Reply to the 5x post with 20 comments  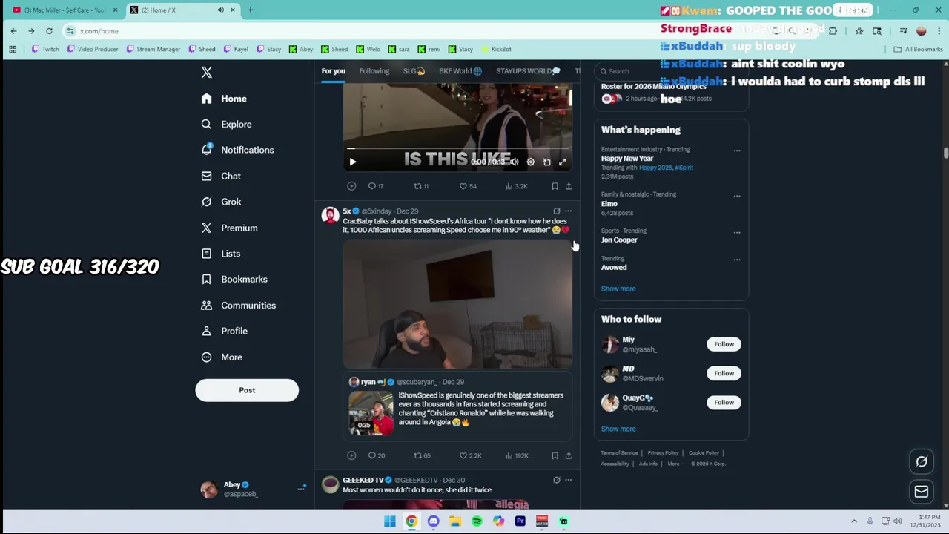click(x=377, y=455)
